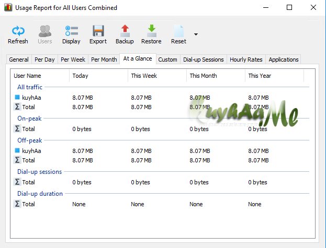Click the Restore green arrow icon

coord(151,31)
